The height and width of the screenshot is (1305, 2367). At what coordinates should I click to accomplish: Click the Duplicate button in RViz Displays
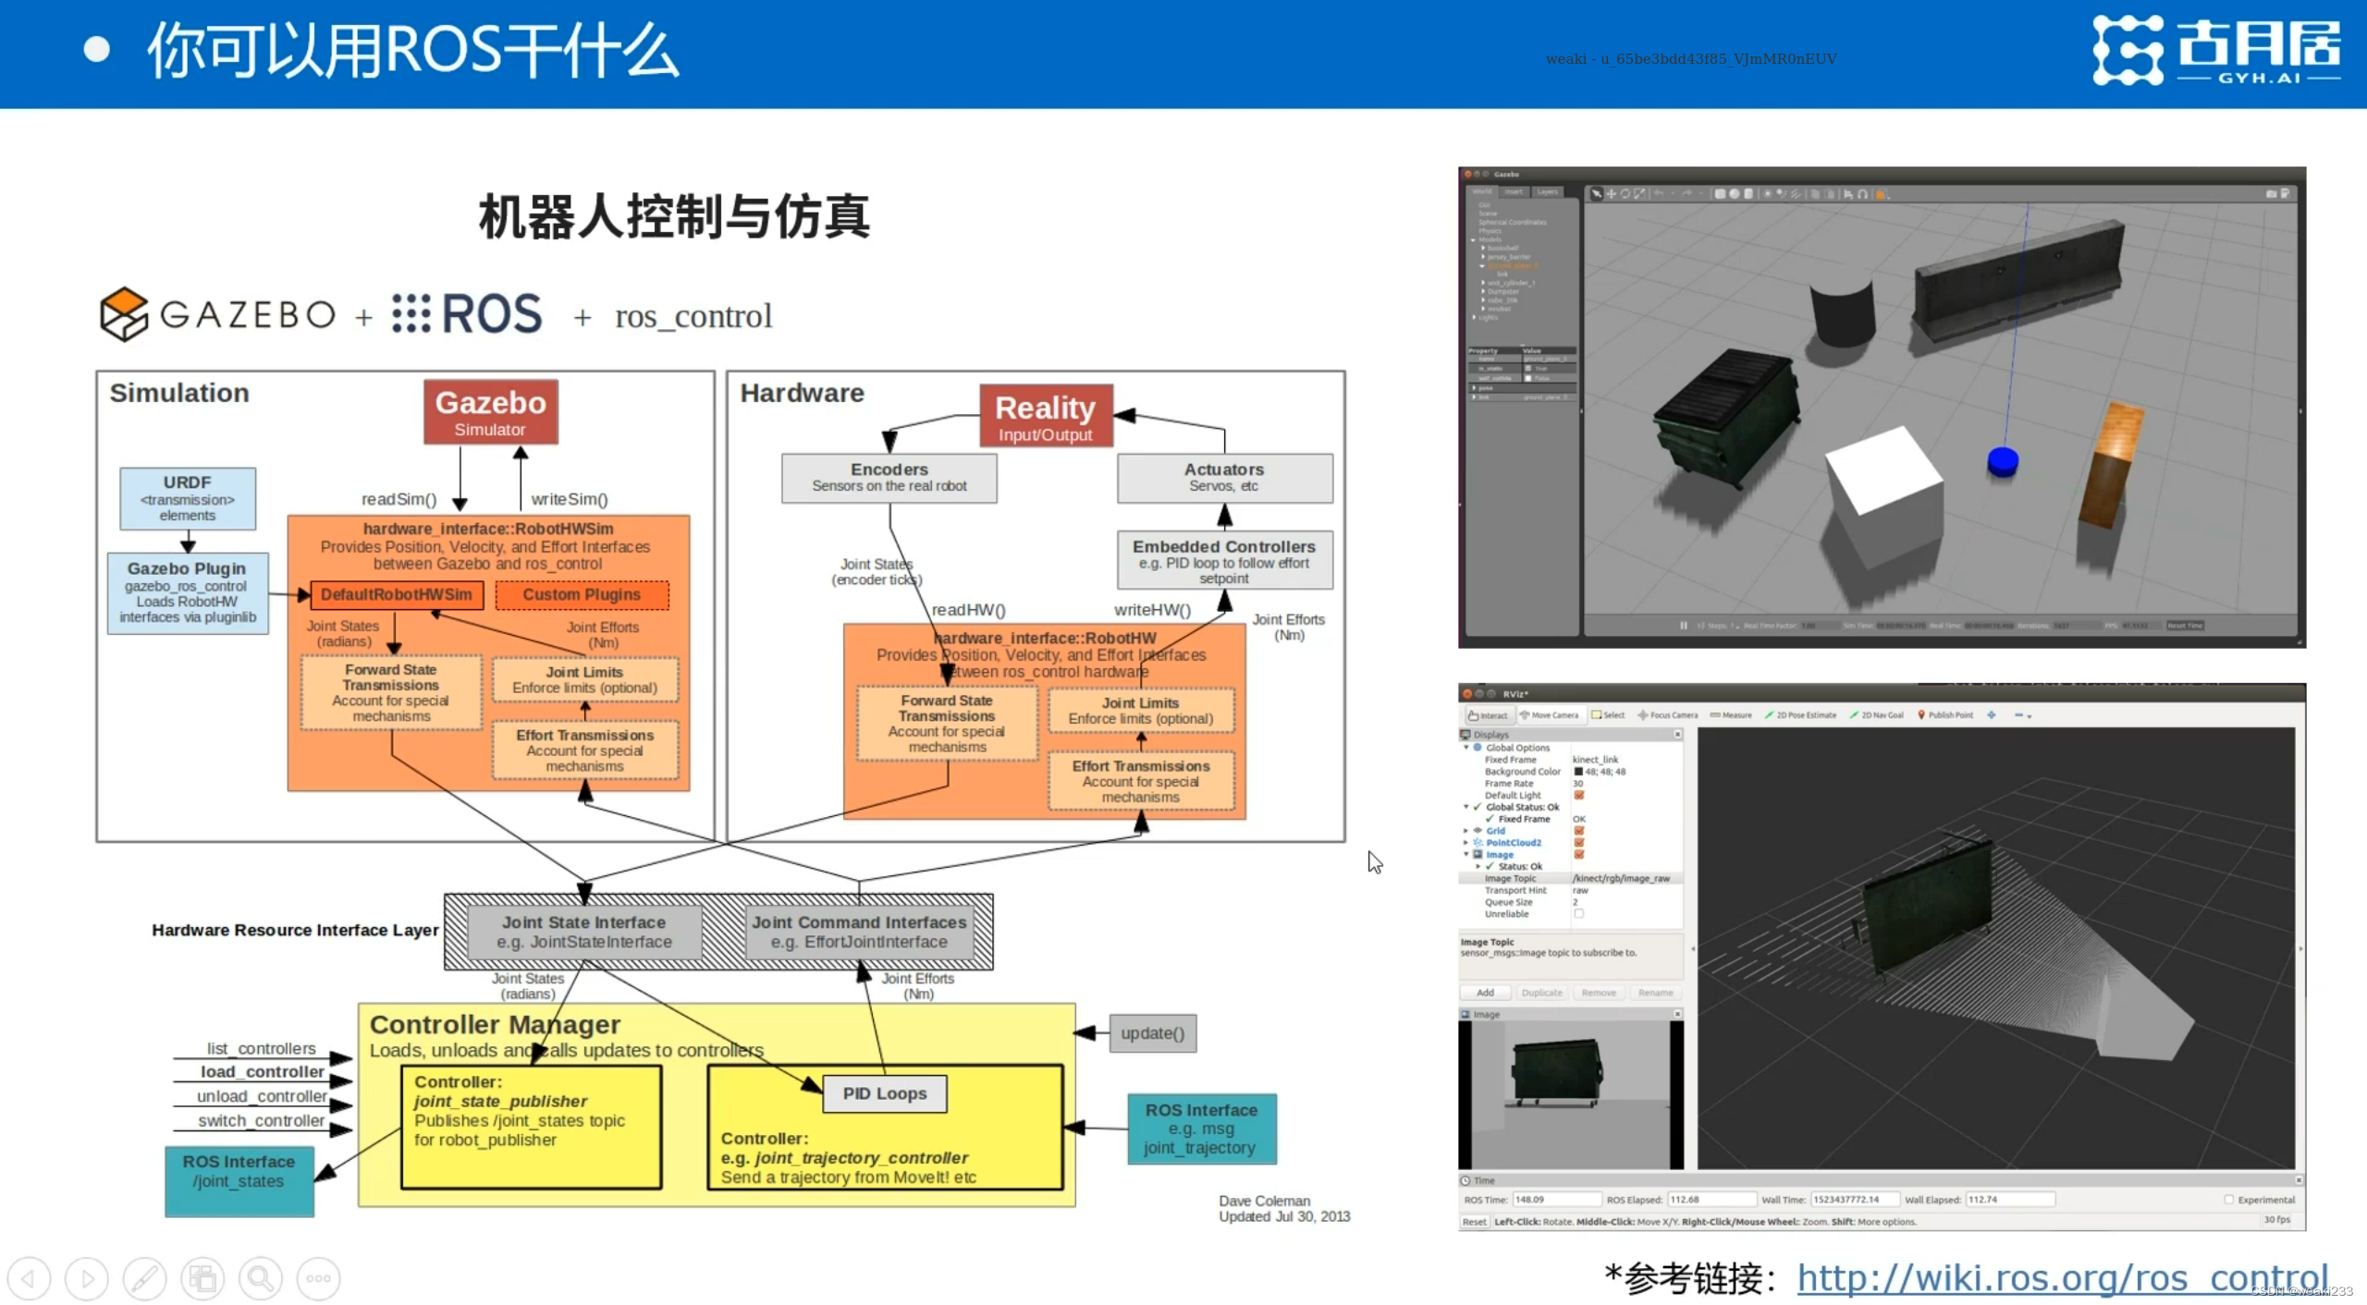click(1541, 993)
